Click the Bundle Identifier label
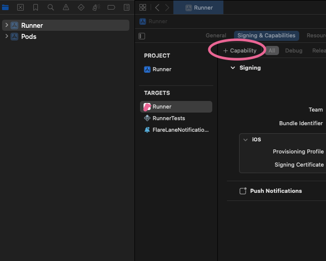This screenshot has width=326, height=261. coord(301,123)
